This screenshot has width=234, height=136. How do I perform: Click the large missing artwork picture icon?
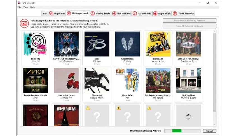(24, 23)
